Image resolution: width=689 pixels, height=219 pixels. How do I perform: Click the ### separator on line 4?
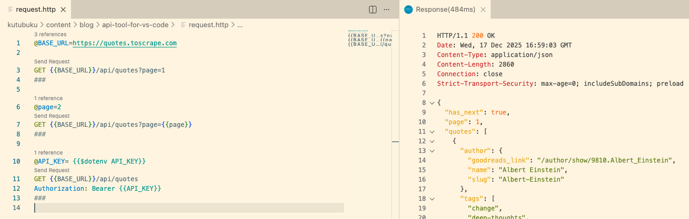(x=40, y=80)
